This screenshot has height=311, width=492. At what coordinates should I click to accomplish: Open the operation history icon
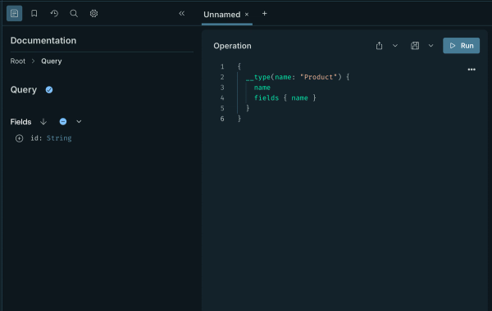[x=54, y=13]
